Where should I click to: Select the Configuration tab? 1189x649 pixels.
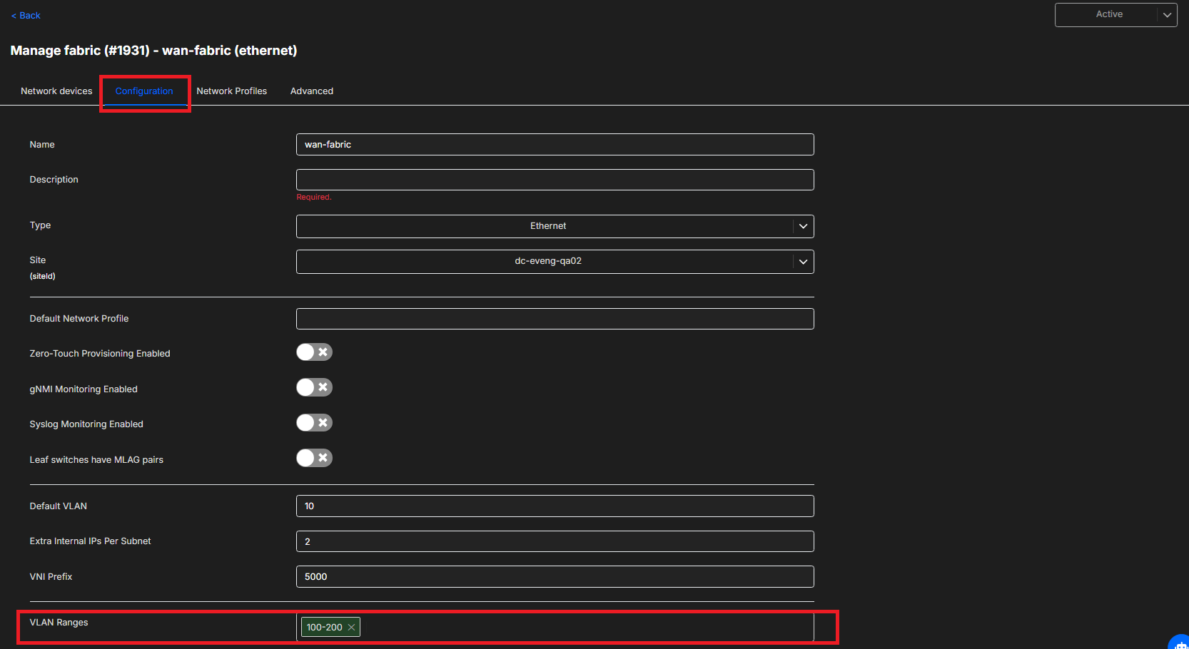[144, 91]
